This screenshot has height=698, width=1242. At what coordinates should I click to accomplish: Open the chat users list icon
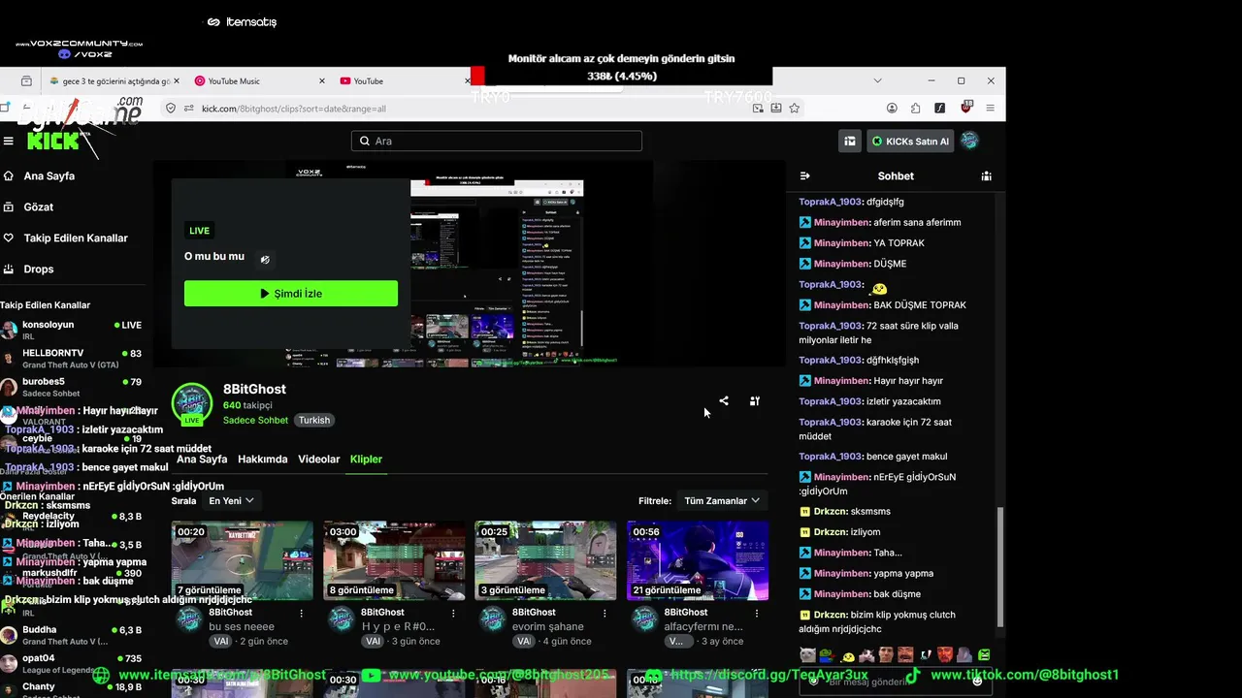(986, 175)
